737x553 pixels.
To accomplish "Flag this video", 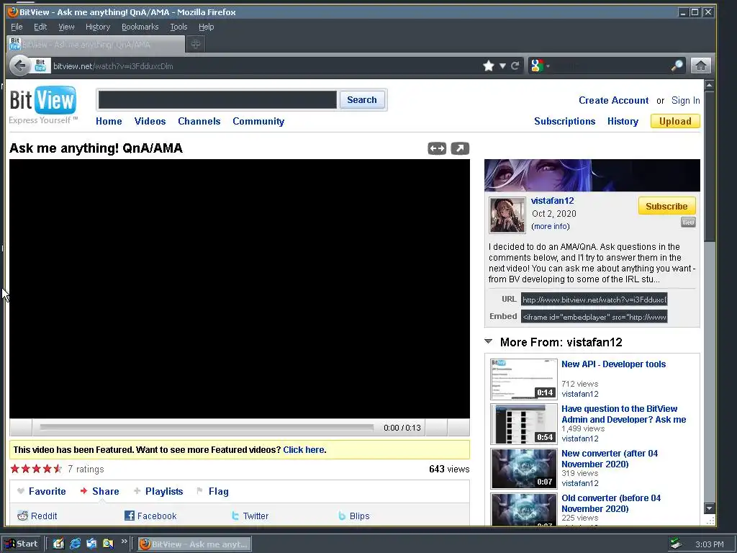I will pos(212,491).
